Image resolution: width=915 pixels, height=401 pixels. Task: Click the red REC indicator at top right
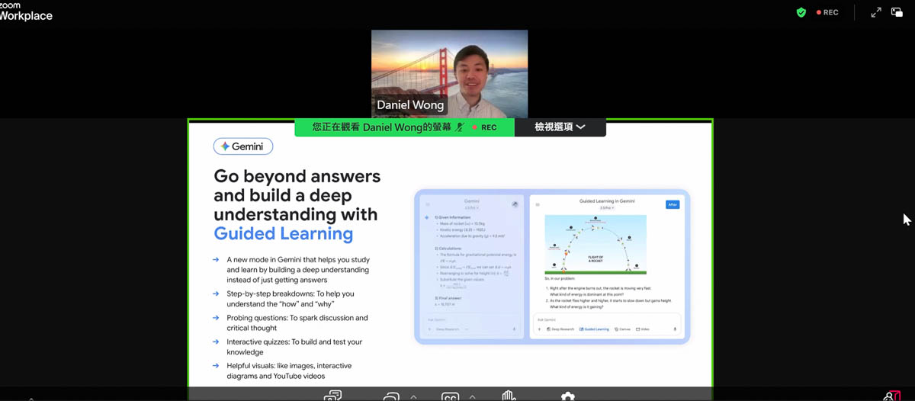coord(827,12)
